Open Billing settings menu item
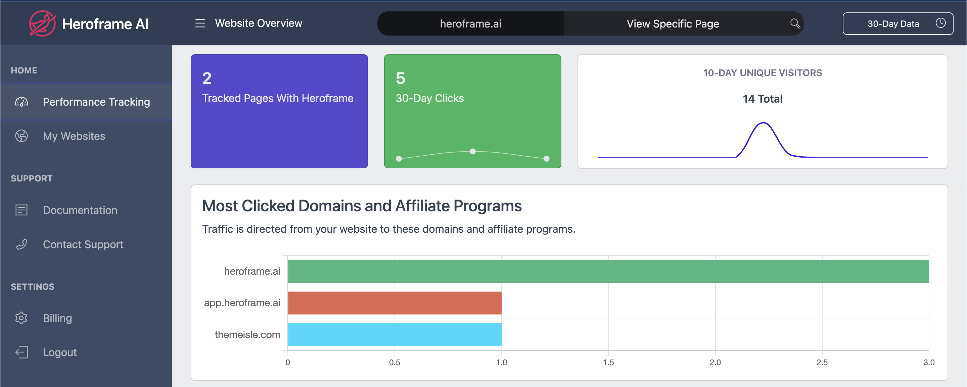Viewport: 967px width, 387px height. [x=86, y=318]
